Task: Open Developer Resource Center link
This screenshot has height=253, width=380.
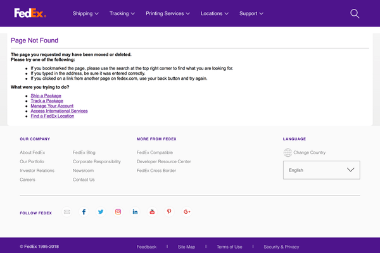Action: tap(164, 161)
